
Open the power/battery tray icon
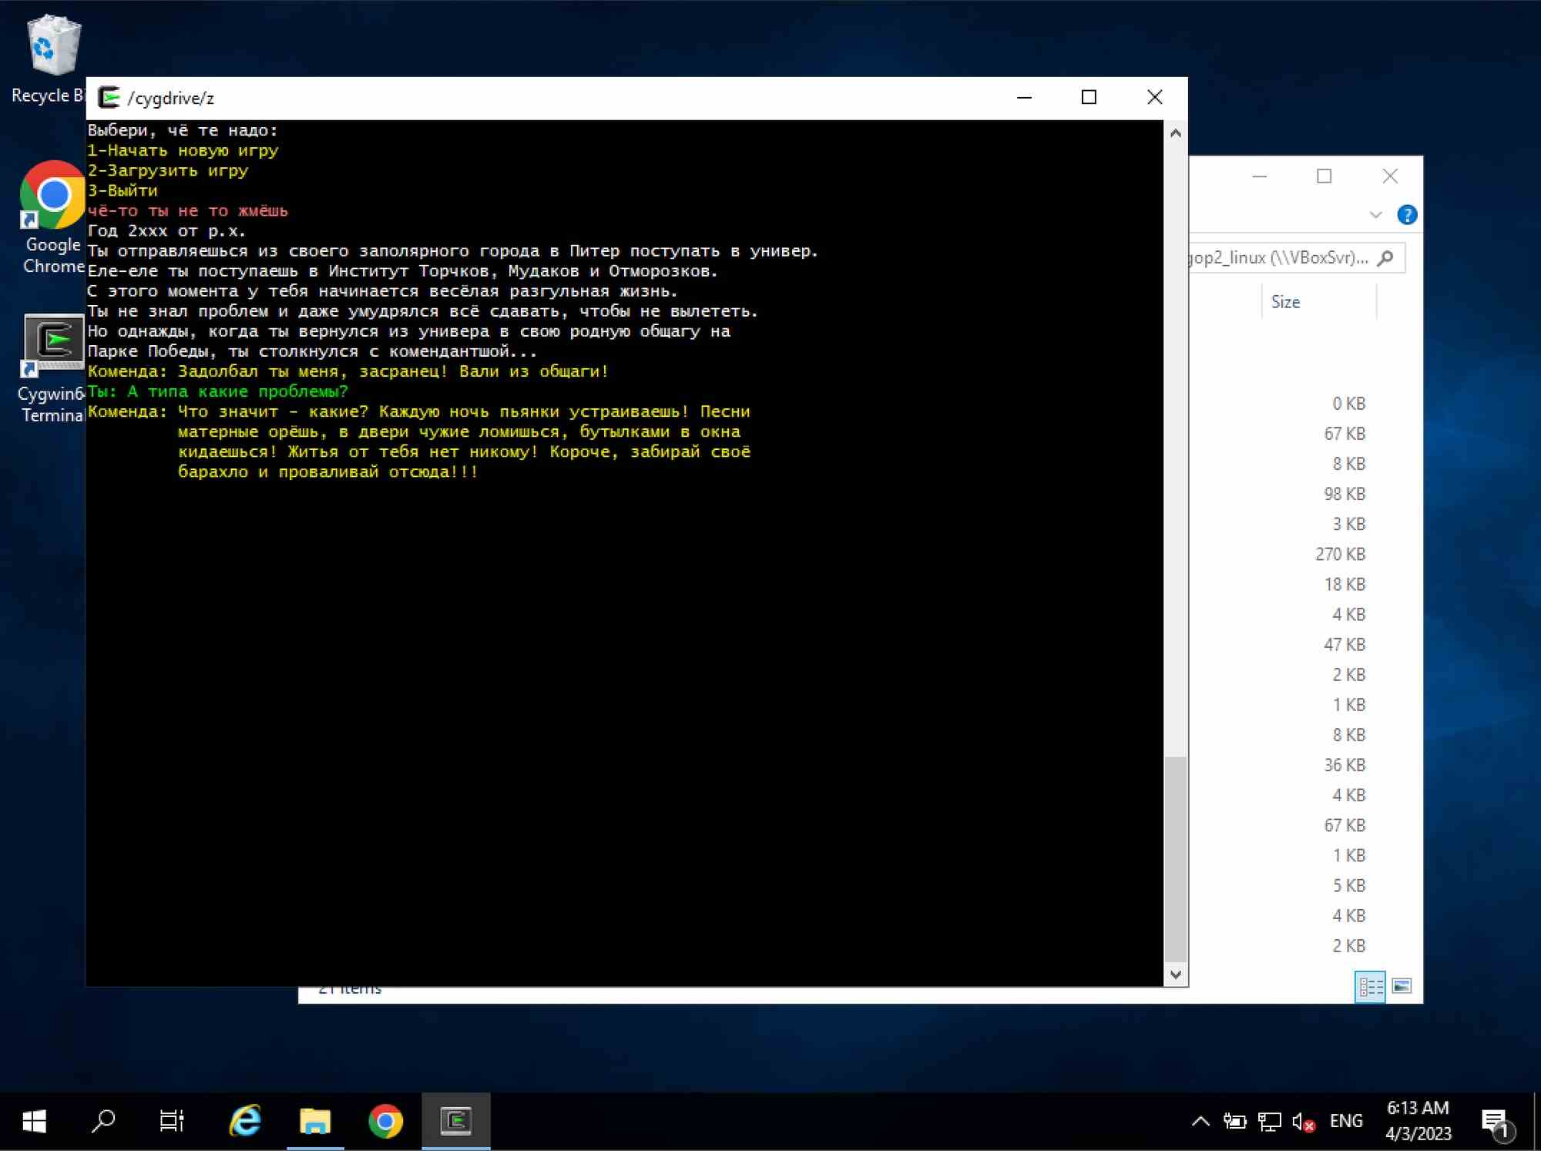(1234, 1122)
